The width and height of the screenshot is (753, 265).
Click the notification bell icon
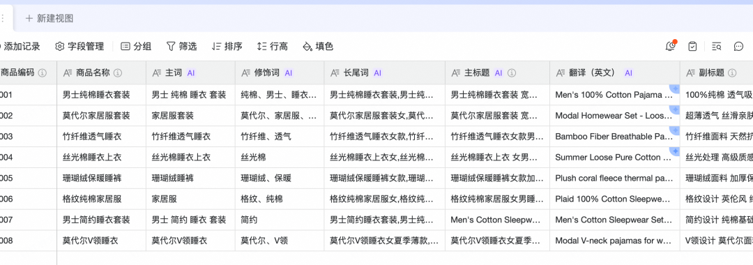671,46
